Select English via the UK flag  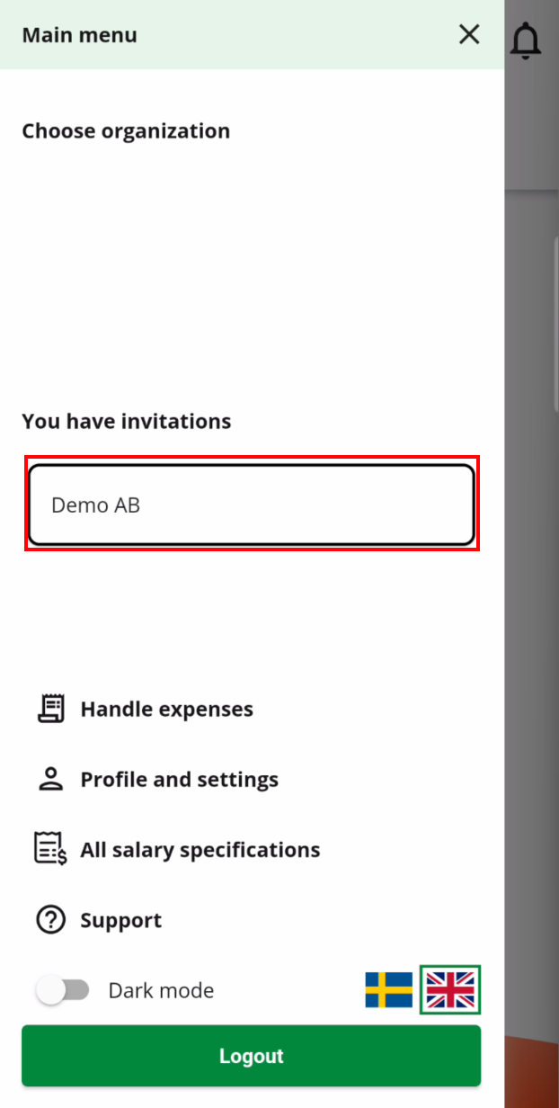(450, 989)
